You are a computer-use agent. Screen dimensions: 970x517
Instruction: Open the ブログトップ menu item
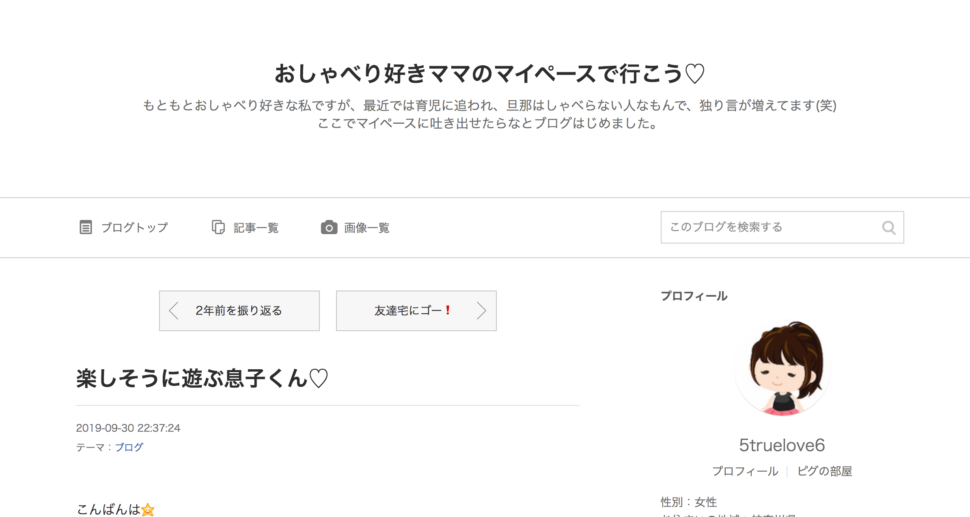pos(124,227)
